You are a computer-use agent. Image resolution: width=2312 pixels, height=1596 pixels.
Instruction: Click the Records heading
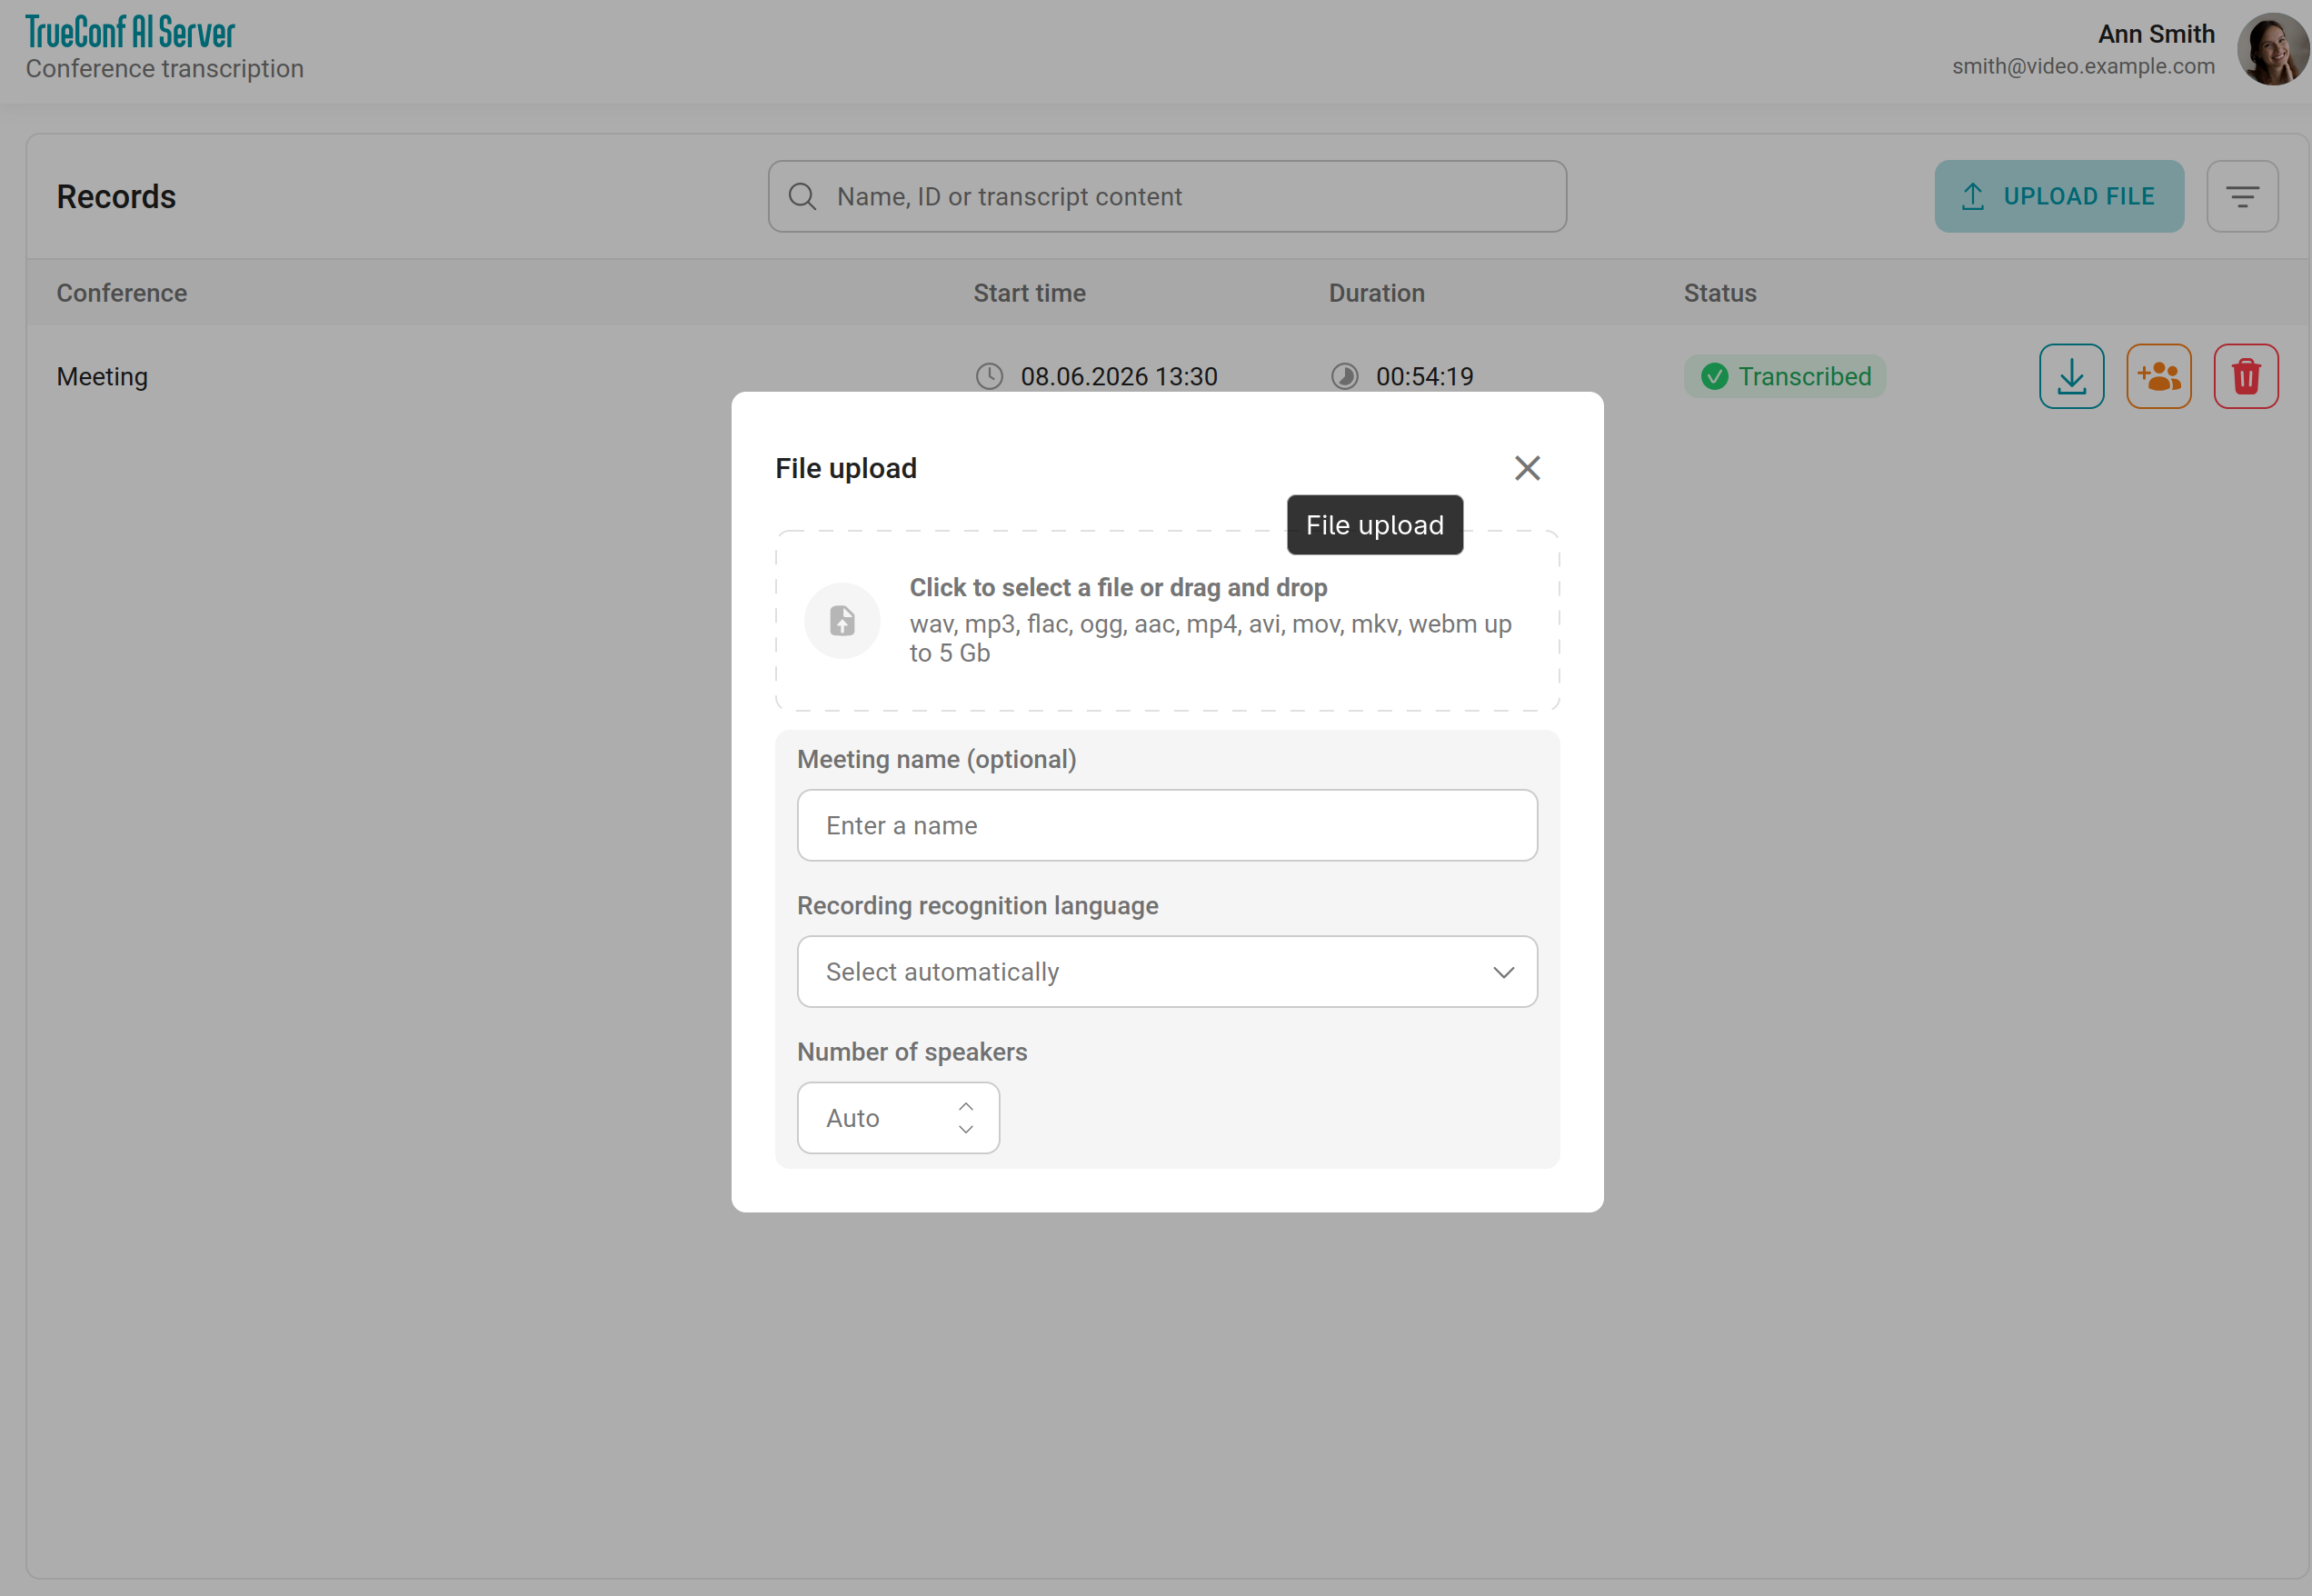point(116,197)
